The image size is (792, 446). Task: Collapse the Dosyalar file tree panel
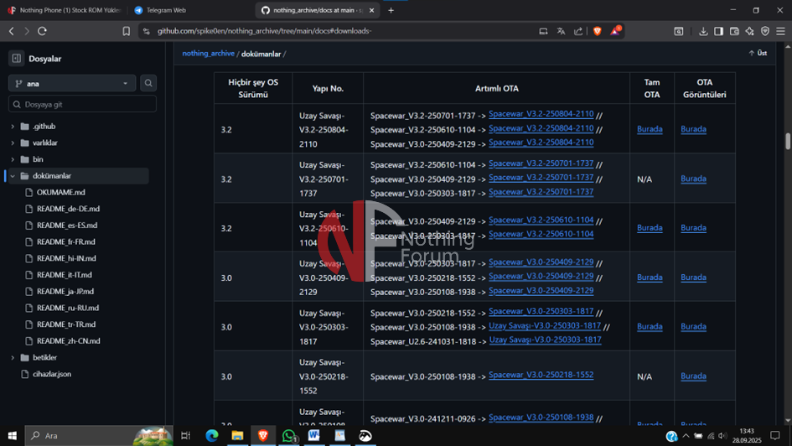coord(16,59)
